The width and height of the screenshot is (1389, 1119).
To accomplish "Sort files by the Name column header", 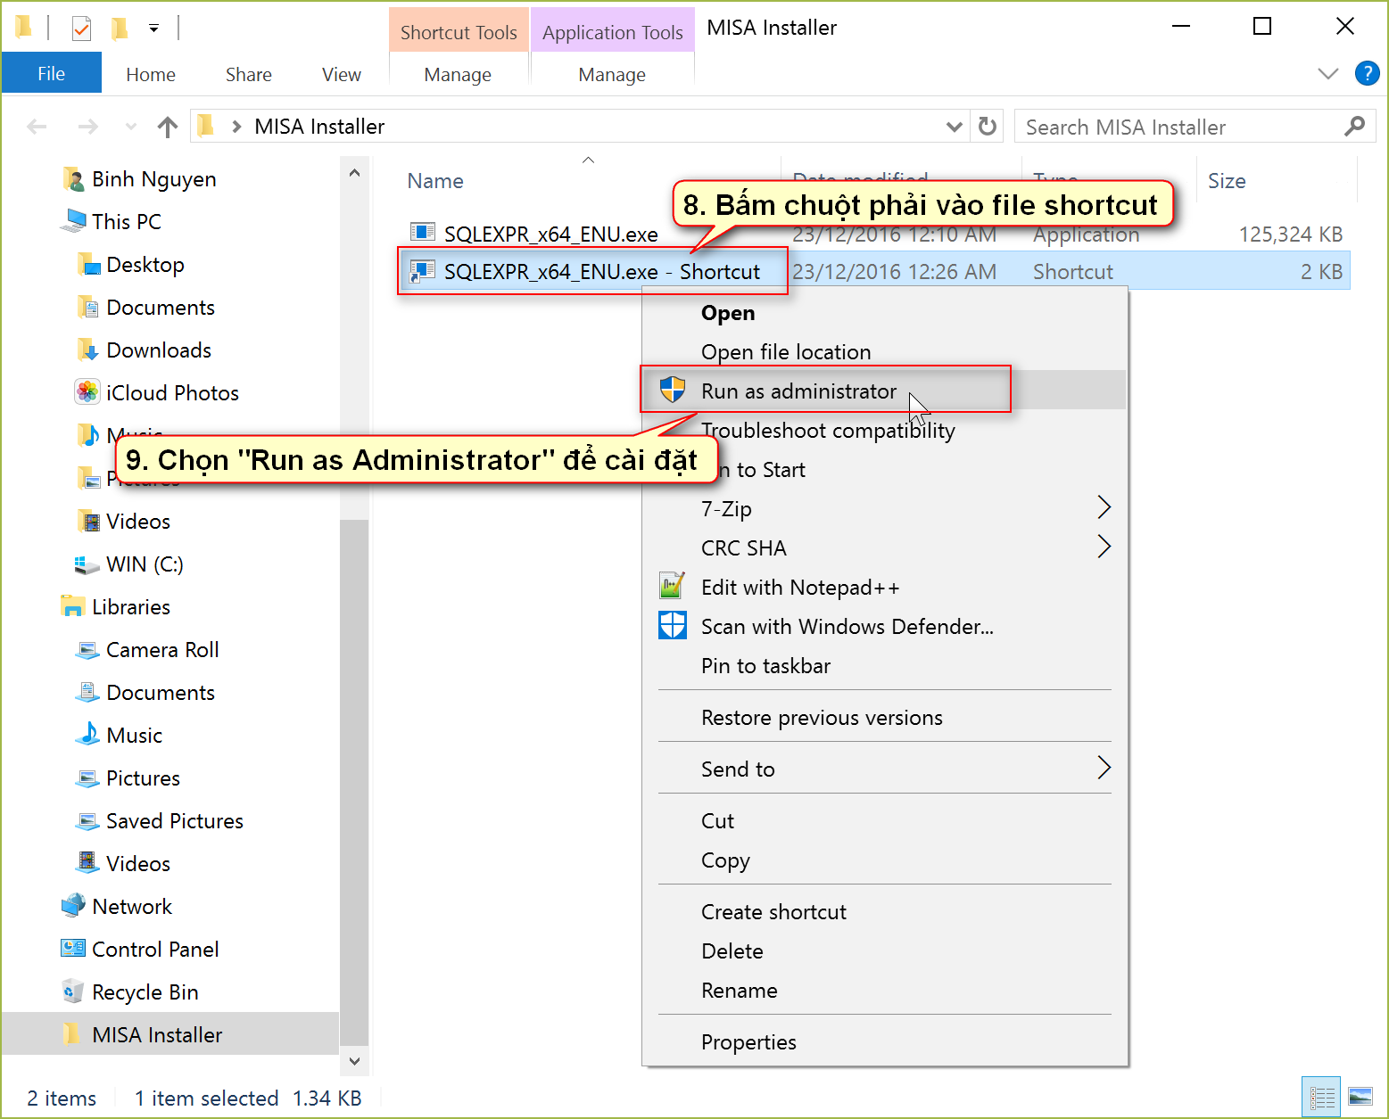I will (435, 181).
